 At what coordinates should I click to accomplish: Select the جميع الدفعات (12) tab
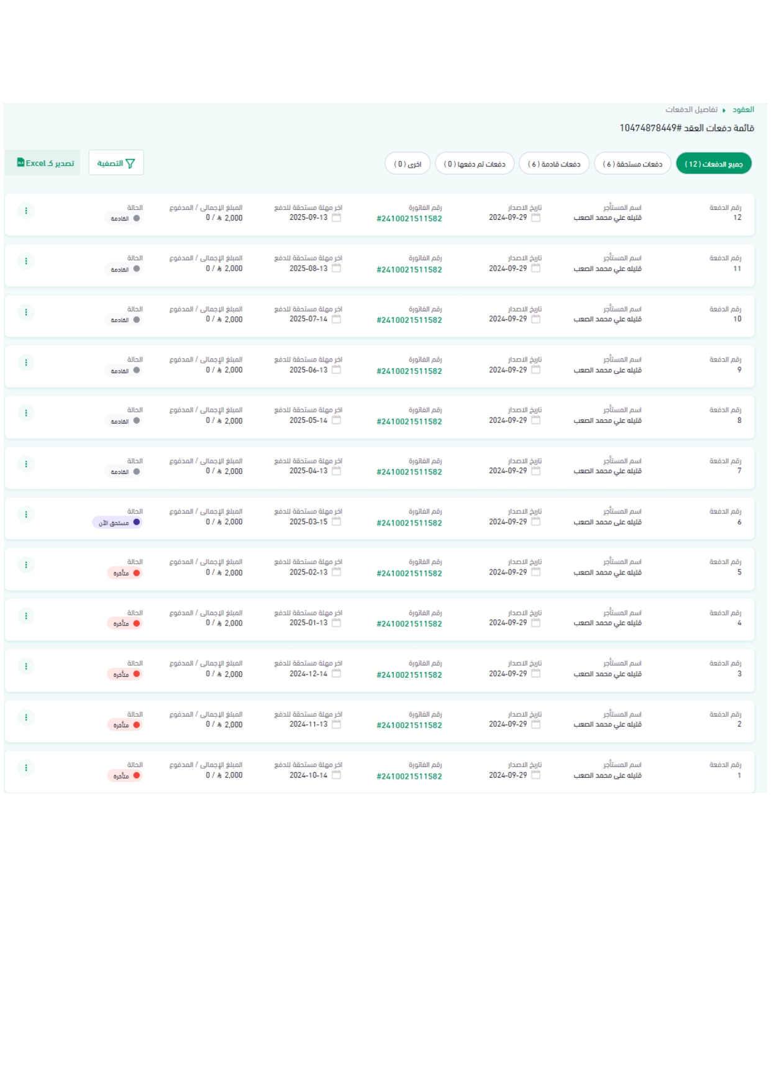tap(713, 164)
